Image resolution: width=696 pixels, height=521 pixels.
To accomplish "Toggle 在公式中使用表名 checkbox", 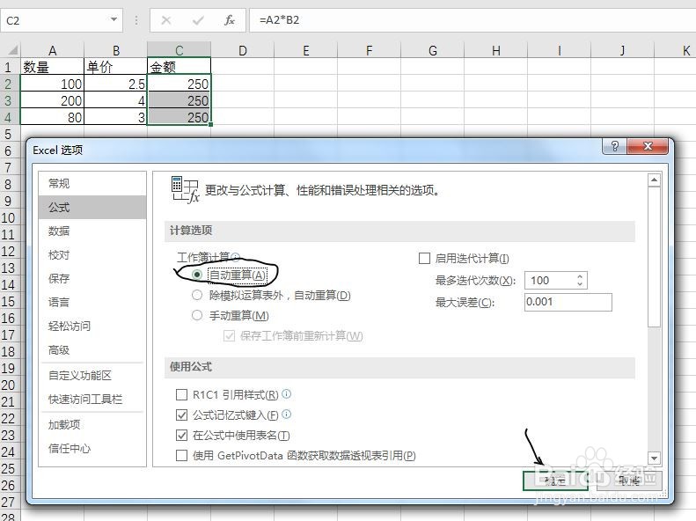I will [x=181, y=435].
